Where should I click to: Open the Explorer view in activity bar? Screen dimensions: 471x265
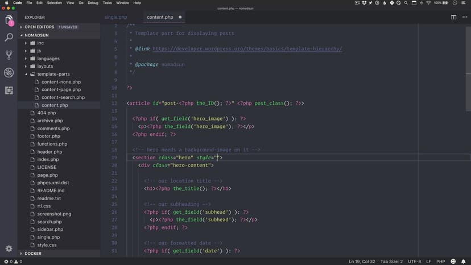pos(9,20)
